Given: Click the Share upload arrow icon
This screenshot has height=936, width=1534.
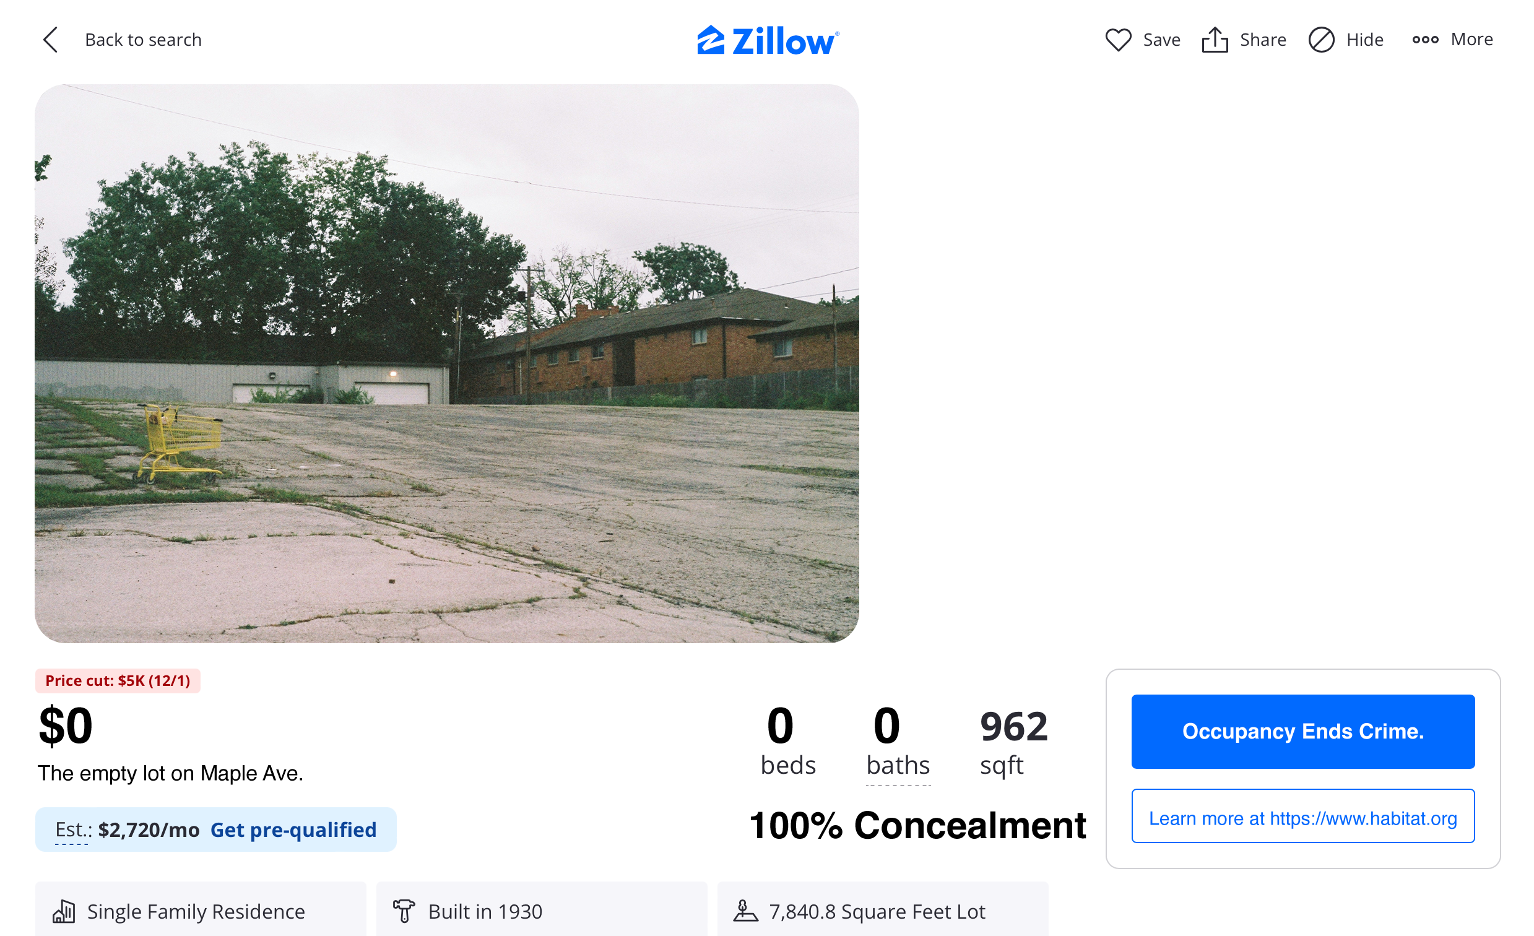Looking at the screenshot, I should click(x=1215, y=40).
